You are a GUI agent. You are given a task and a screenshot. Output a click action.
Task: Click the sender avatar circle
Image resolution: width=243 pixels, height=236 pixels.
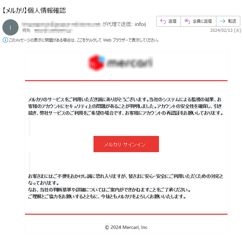(x=10, y=27)
